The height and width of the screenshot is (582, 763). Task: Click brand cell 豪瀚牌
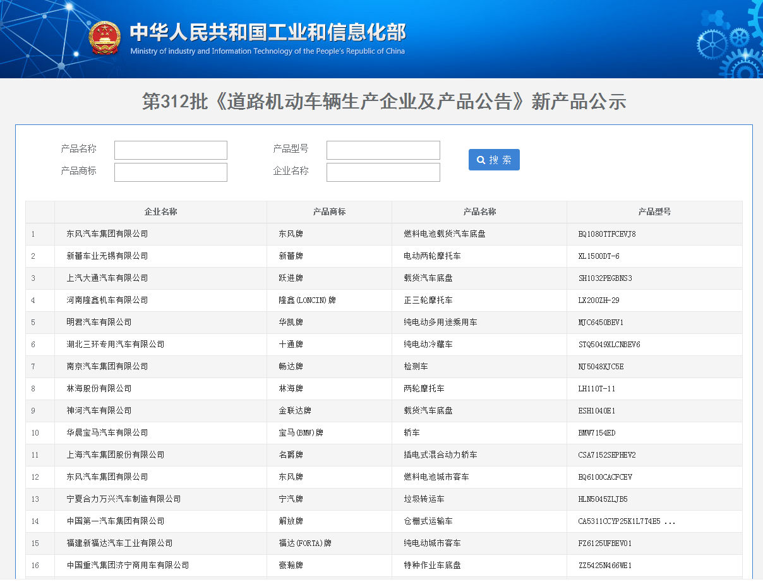291,566
